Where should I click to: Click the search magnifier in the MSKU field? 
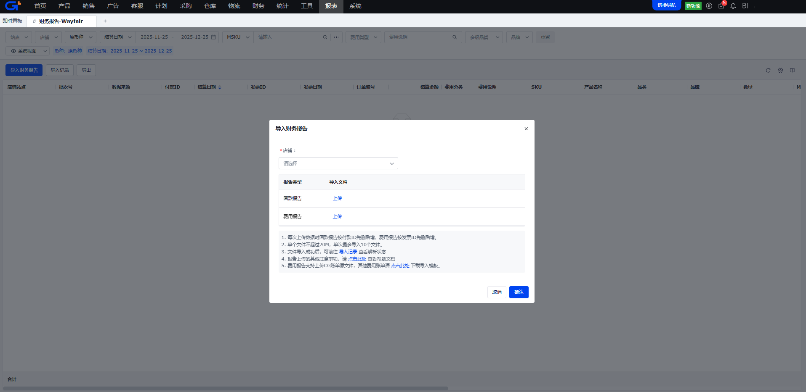pyautogui.click(x=325, y=37)
